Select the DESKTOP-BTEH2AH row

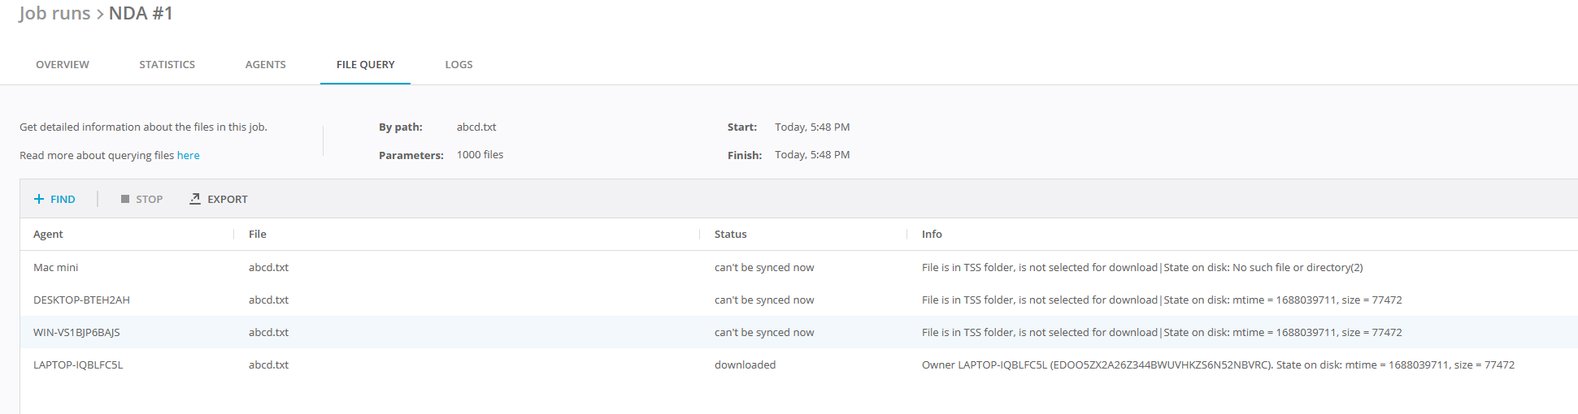81,300
